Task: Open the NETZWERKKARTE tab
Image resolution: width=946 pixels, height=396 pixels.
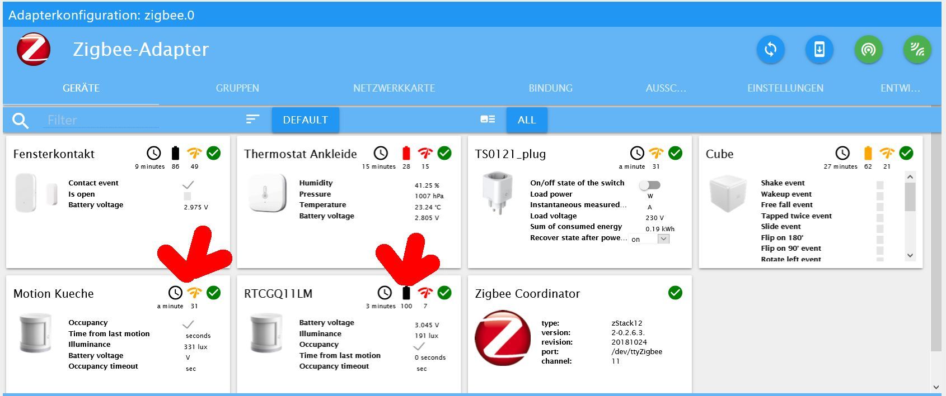Action: tap(394, 88)
